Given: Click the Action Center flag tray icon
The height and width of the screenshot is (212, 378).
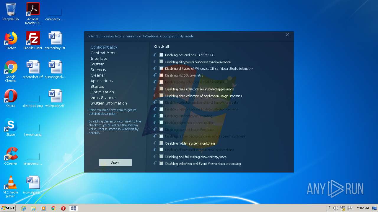Looking at the screenshot, I should (350, 208).
